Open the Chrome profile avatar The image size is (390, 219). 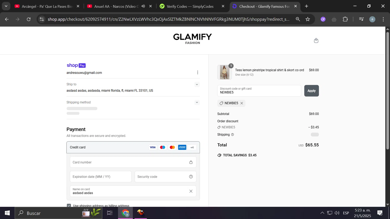pyautogui.click(x=372, y=19)
